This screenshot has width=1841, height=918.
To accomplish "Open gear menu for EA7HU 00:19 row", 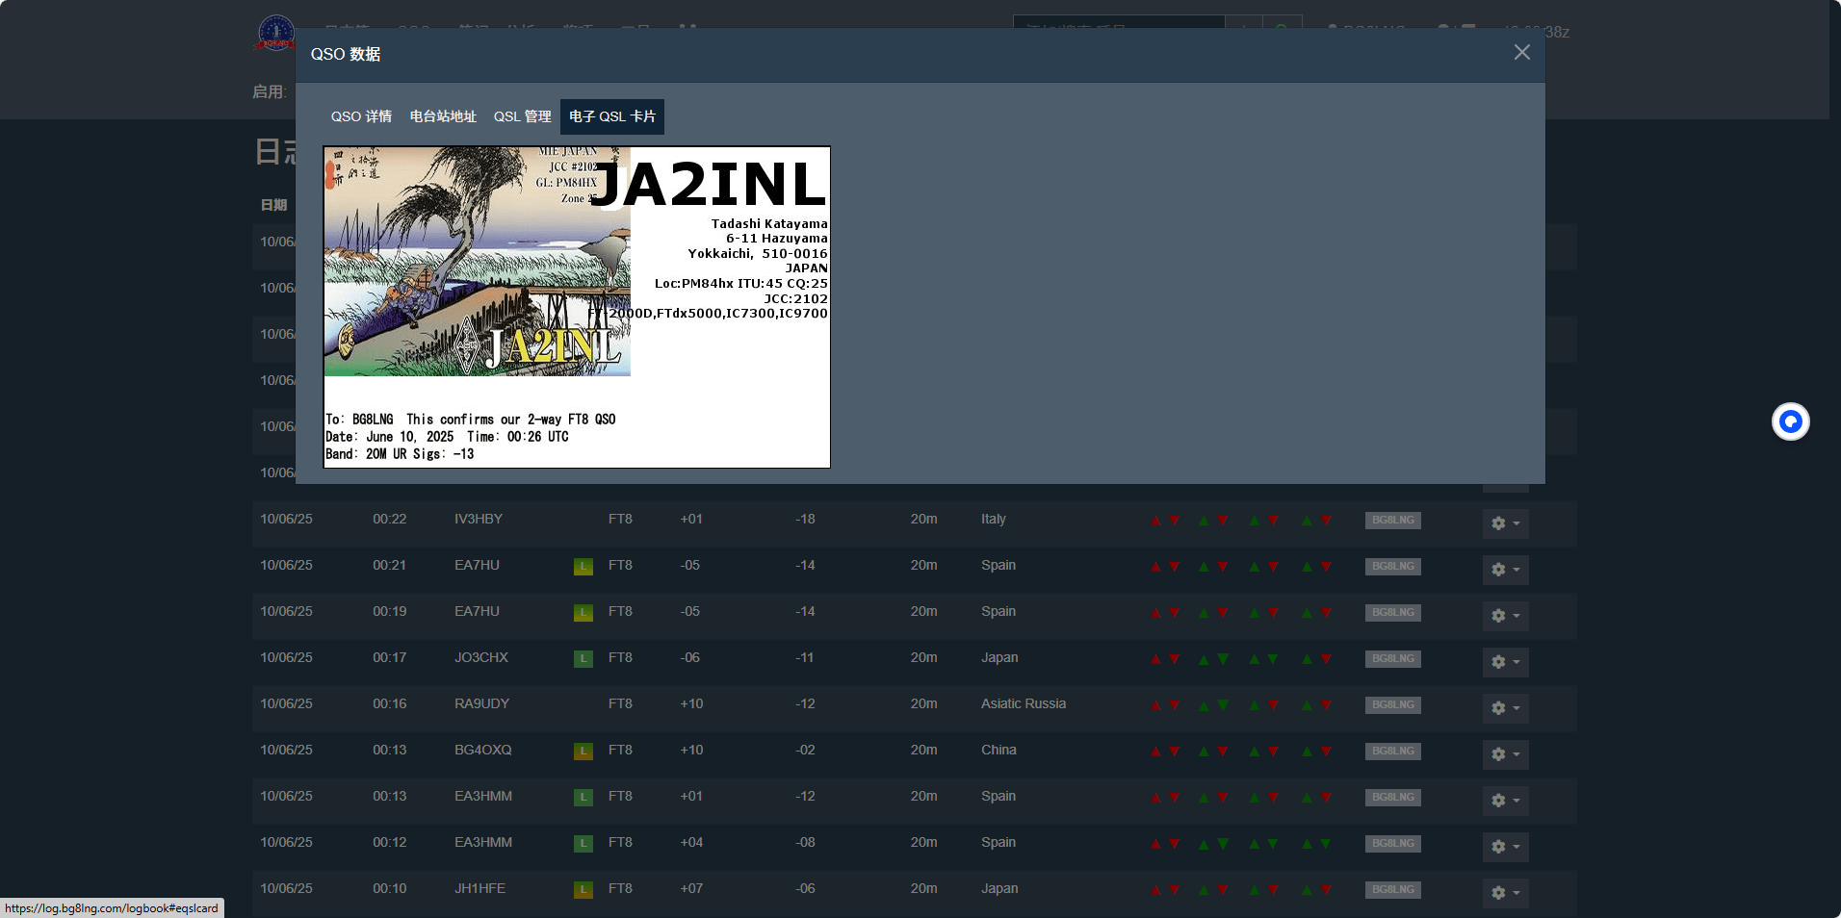I will 1505,616.
